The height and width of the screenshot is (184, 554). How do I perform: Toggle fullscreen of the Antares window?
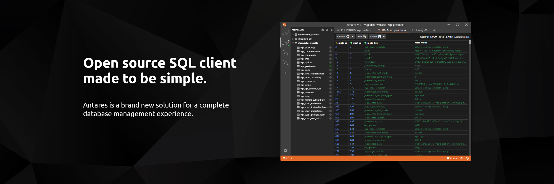point(458,25)
